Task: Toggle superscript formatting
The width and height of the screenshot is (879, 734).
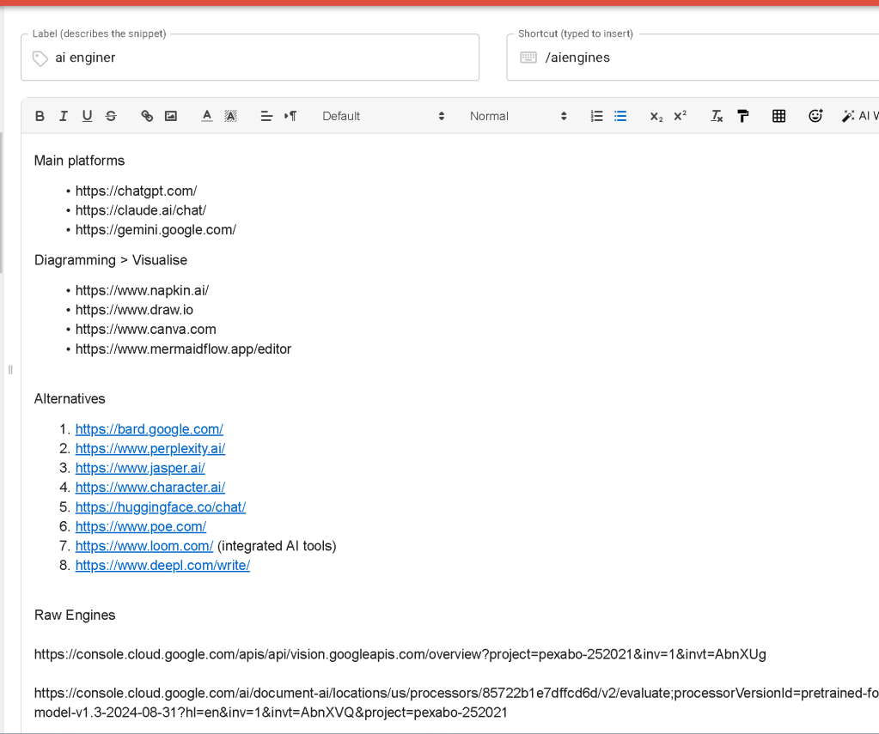Action: 680,116
